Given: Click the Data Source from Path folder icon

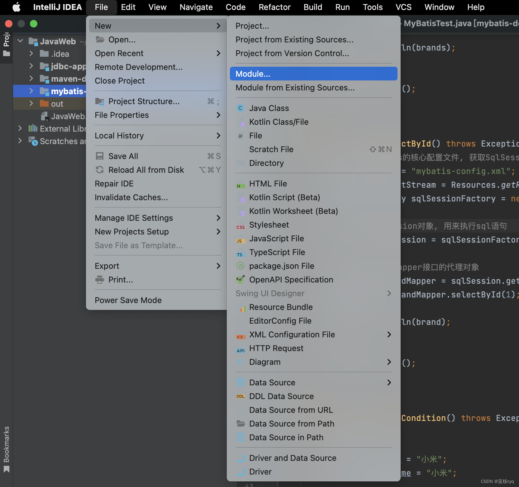Looking at the screenshot, I should (240, 424).
